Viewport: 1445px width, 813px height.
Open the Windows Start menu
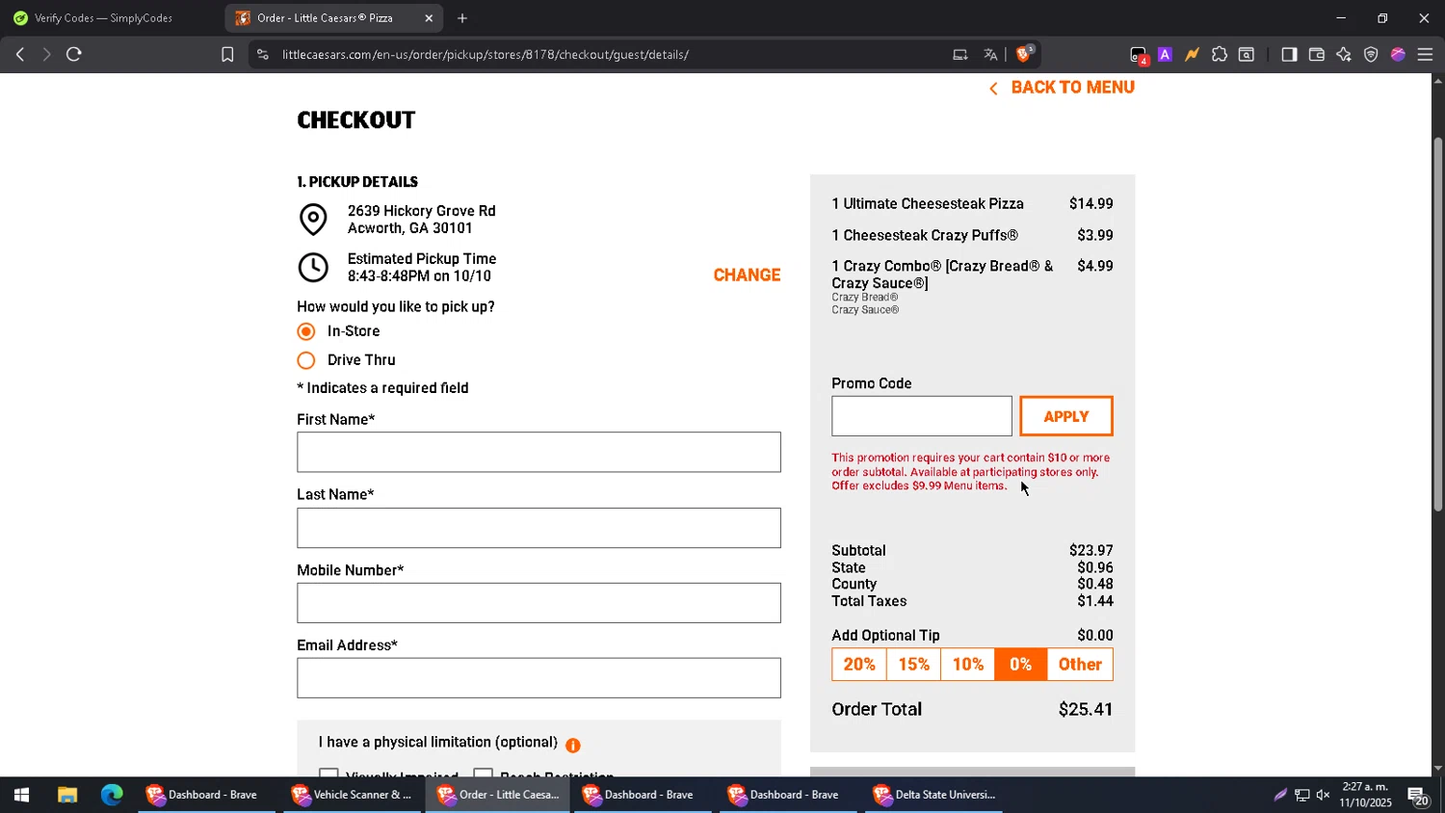coord(21,795)
